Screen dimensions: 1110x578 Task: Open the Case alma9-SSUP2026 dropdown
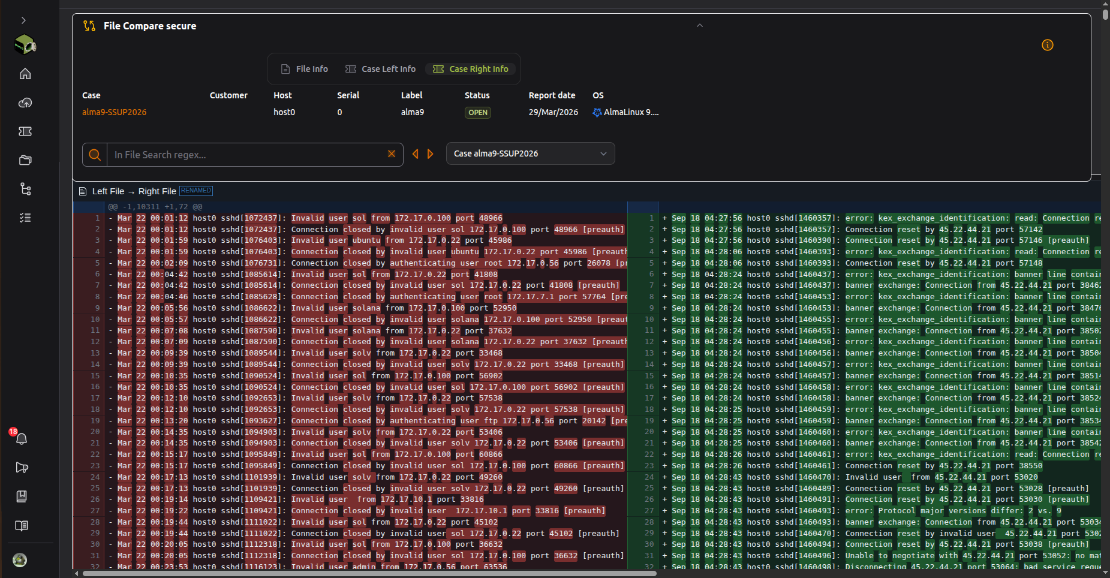(530, 153)
